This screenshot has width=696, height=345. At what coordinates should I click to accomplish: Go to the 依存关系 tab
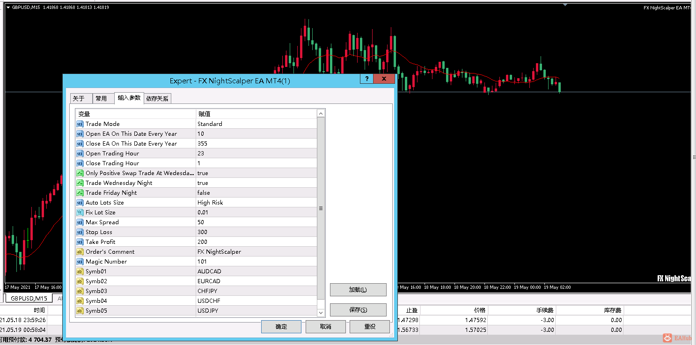coord(157,98)
